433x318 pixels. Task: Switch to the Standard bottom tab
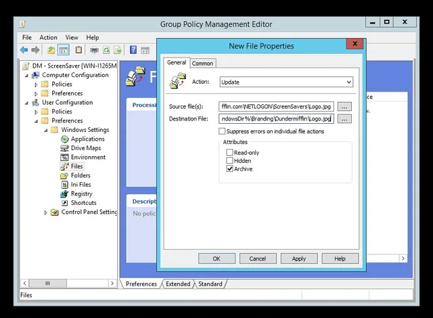pos(210,283)
